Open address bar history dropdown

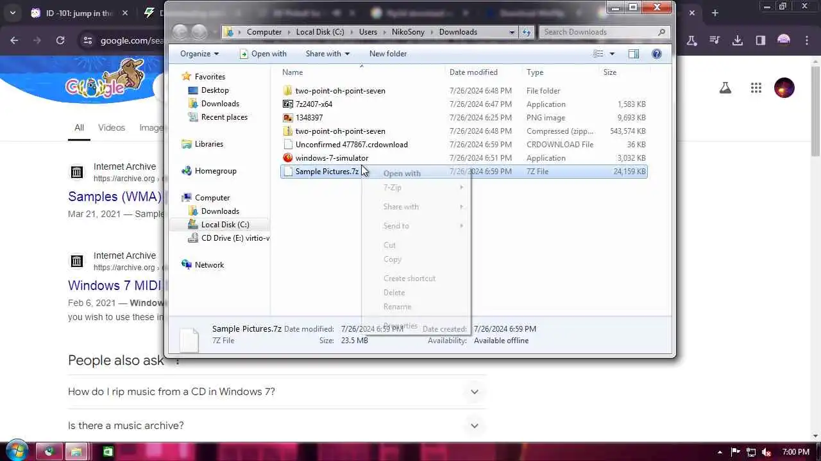[512, 32]
